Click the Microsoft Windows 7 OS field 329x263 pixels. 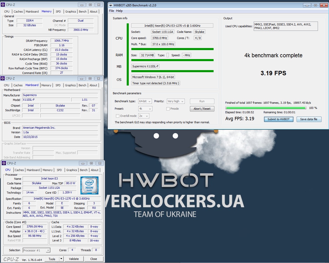click(153, 77)
